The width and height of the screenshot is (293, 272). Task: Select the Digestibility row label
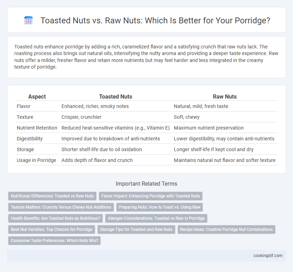point(30,139)
